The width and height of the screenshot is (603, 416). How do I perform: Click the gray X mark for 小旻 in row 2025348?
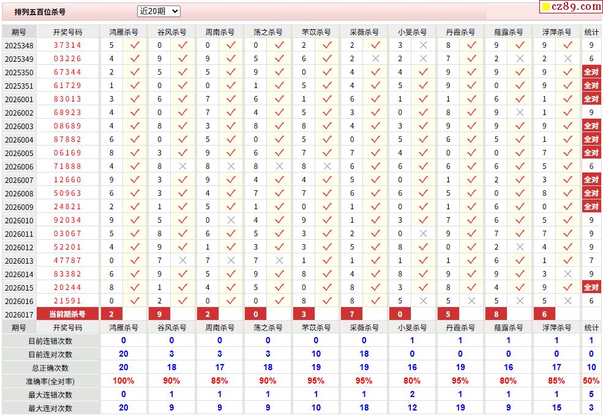pyautogui.click(x=423, y=45)
